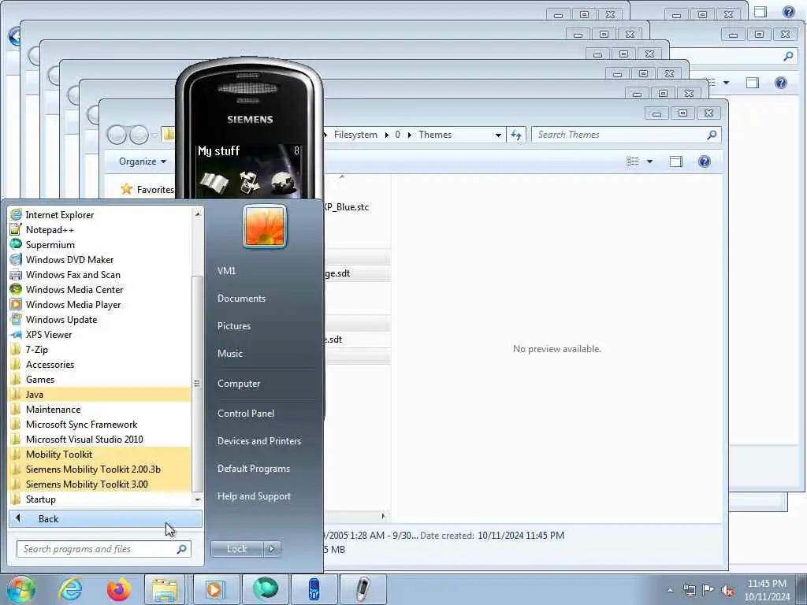Click Search Themes box in Explorer

[626, 135]
